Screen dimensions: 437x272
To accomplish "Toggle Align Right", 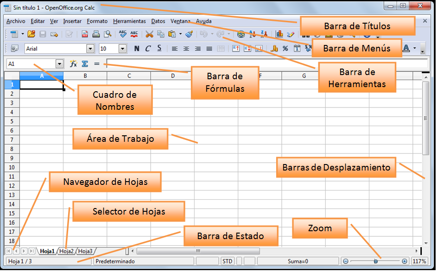I will (x=197, y=49).
